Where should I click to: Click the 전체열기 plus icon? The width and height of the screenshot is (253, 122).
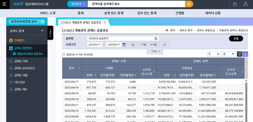(x=11, y=40)
